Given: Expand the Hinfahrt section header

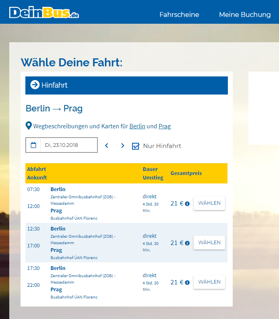Looking at the screenshot, I should [x=126, y=85].
